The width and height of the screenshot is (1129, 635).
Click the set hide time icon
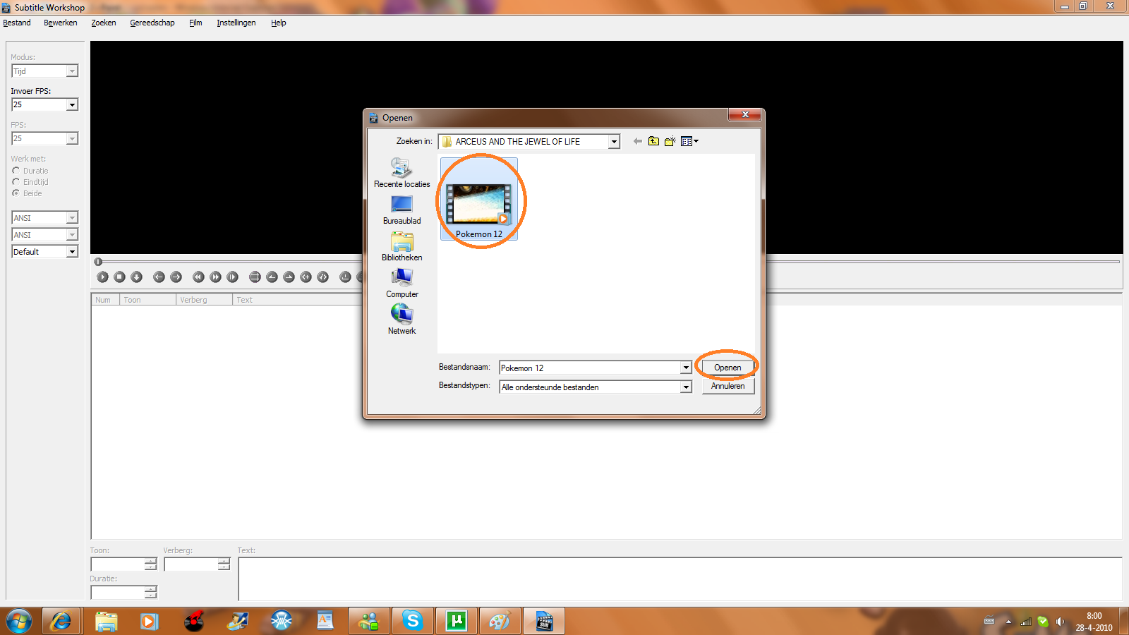pyautogui.click(x=289, y=277)
